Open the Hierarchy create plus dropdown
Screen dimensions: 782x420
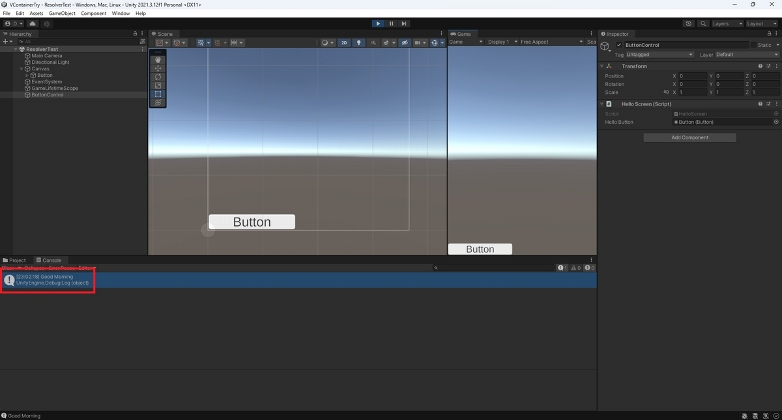pyautogui.click(x=7, y=41)
